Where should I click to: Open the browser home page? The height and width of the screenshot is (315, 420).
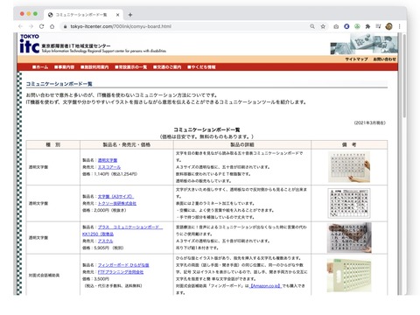point(52,26)
